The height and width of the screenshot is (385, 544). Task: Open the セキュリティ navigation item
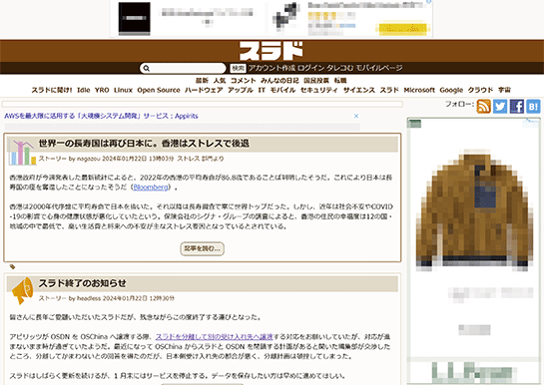(x=318, y=90)
